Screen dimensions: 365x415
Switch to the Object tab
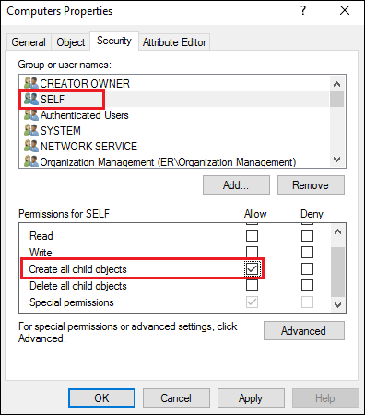(71, 42)
